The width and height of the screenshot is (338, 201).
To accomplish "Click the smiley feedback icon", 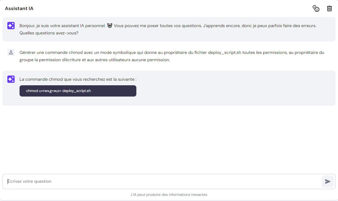I will 316,9.
